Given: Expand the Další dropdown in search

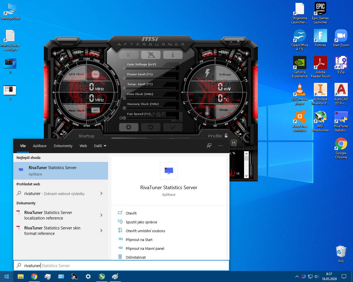Looking at the screenshot, I should 100,146.
